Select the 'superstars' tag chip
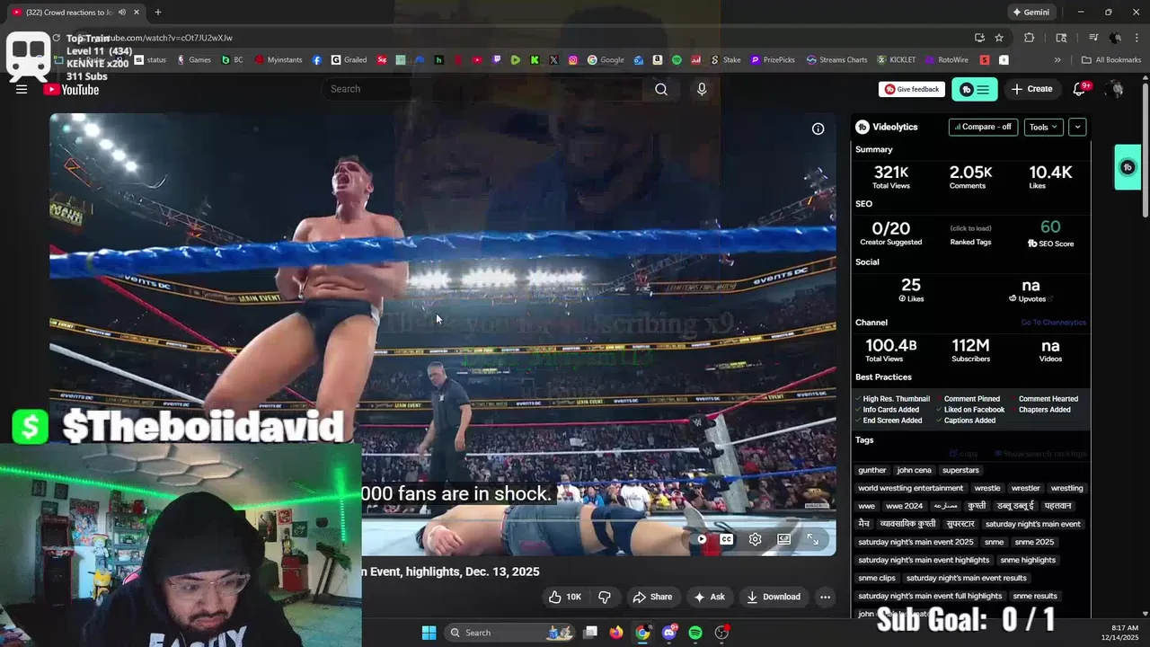The height and width of the screenshot is (647, 1150). pyautogui.click(x=960, y=470)
